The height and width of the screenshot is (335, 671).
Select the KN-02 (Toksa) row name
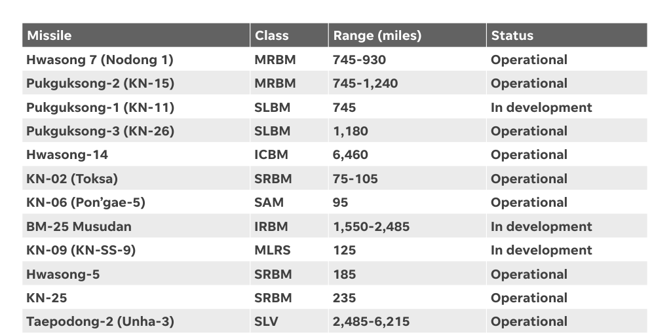72,179
